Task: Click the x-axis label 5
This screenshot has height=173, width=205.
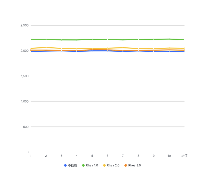Action: click(x=92, y=156)
